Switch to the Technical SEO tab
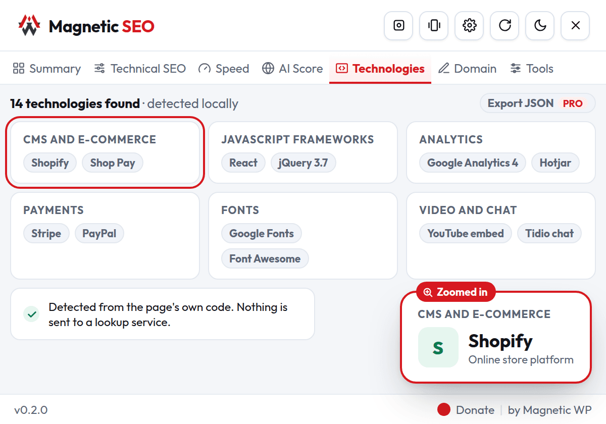The width and height of the screenshot is (606, 424). point(140,69)
